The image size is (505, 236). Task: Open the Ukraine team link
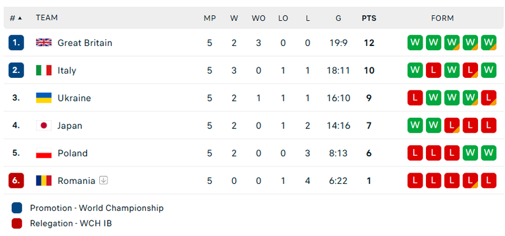74,98
